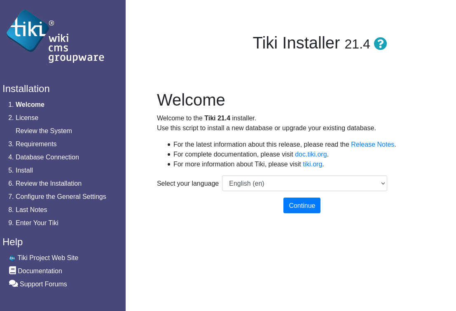Visit doc.tiki.org via its link
This screenshot has width=456, height=311.
(311, 154)
